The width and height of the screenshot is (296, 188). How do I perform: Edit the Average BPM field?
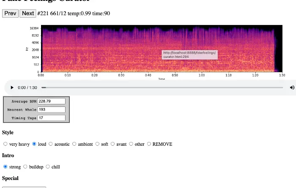point(52,101)
